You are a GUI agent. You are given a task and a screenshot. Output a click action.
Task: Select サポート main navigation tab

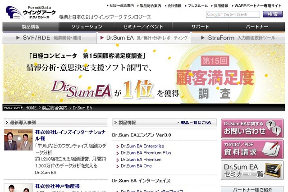click(200, 27)
